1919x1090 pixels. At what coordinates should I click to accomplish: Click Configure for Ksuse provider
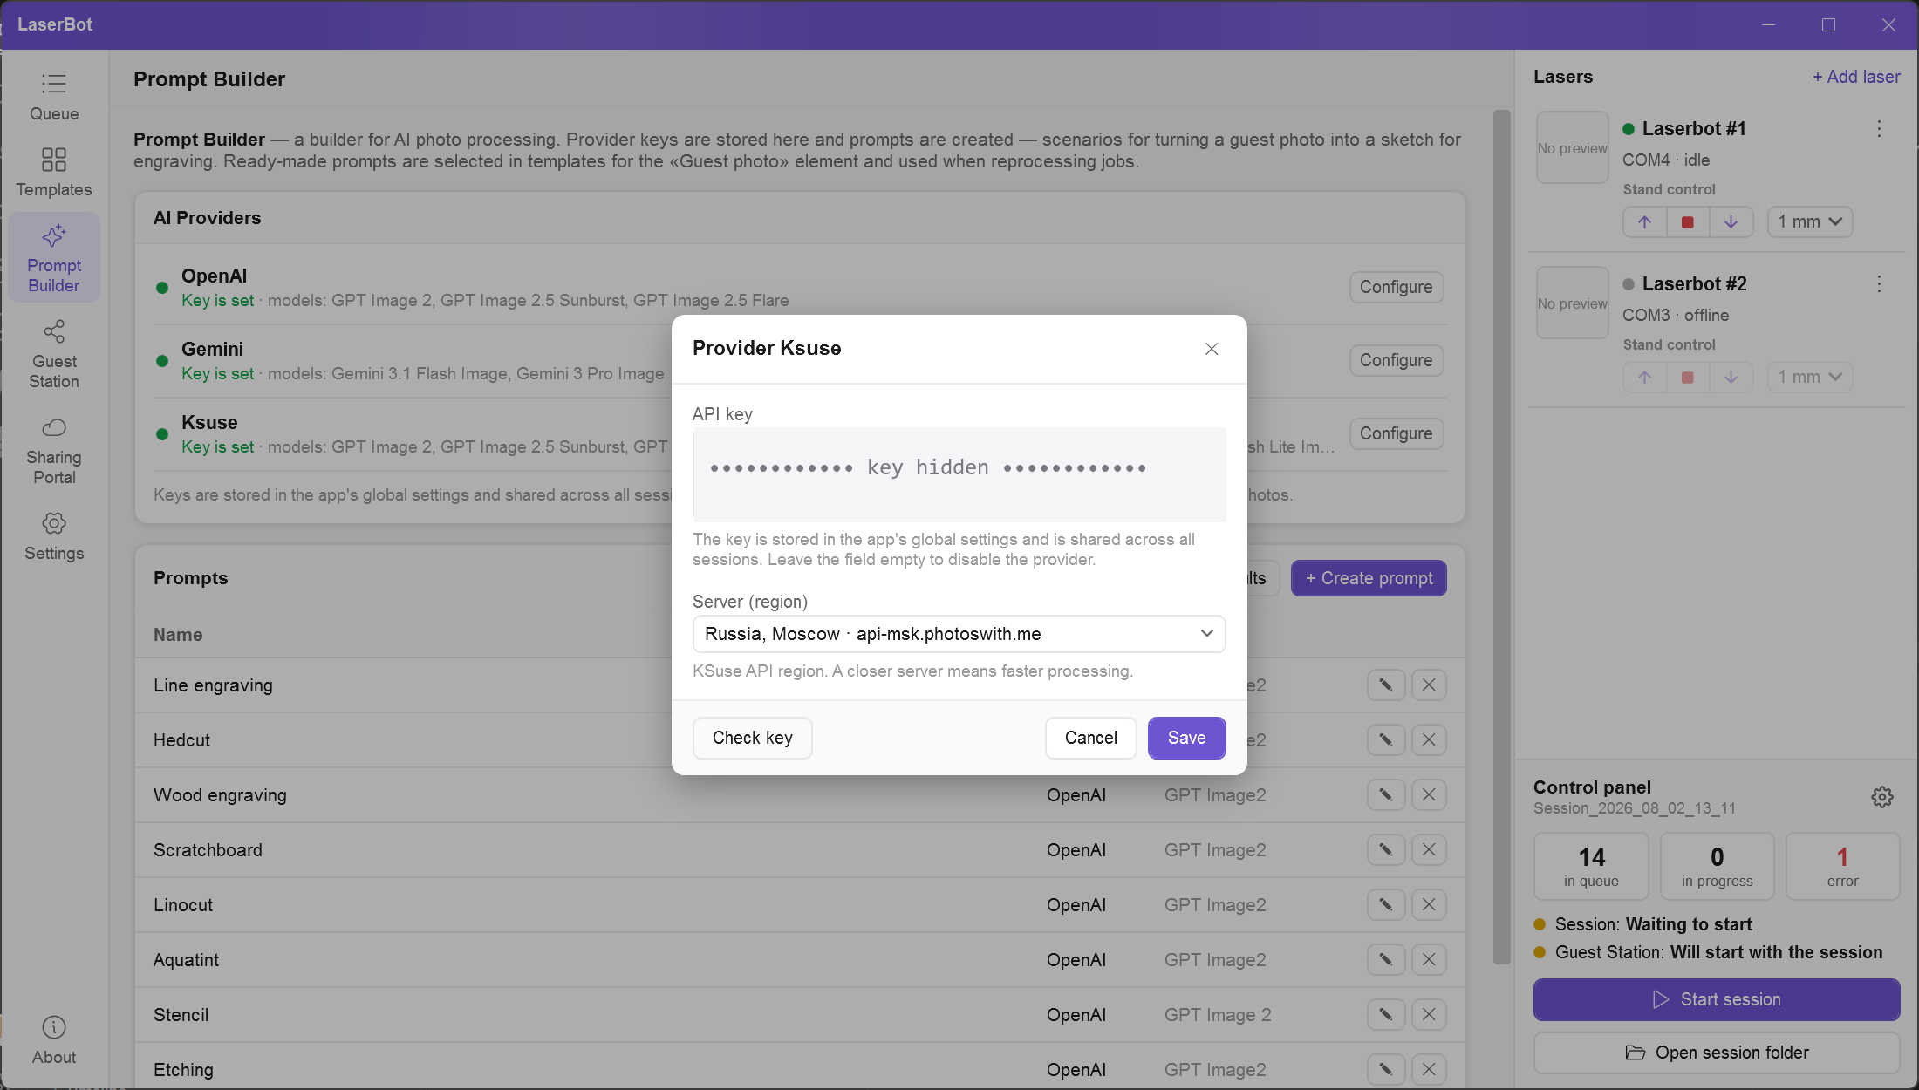tap(1396, 434)
